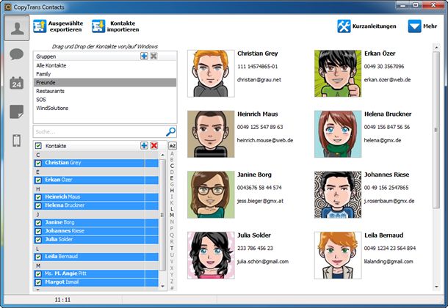Image resolution: width=448 pixels, height=308 pixels.
Task: Click contact cards scrollbar down arrow
Action: pyautogui.click(x=436, y=287)
